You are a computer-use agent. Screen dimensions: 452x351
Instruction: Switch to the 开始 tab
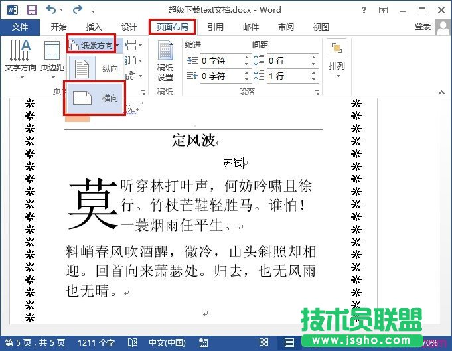(59, 27)
